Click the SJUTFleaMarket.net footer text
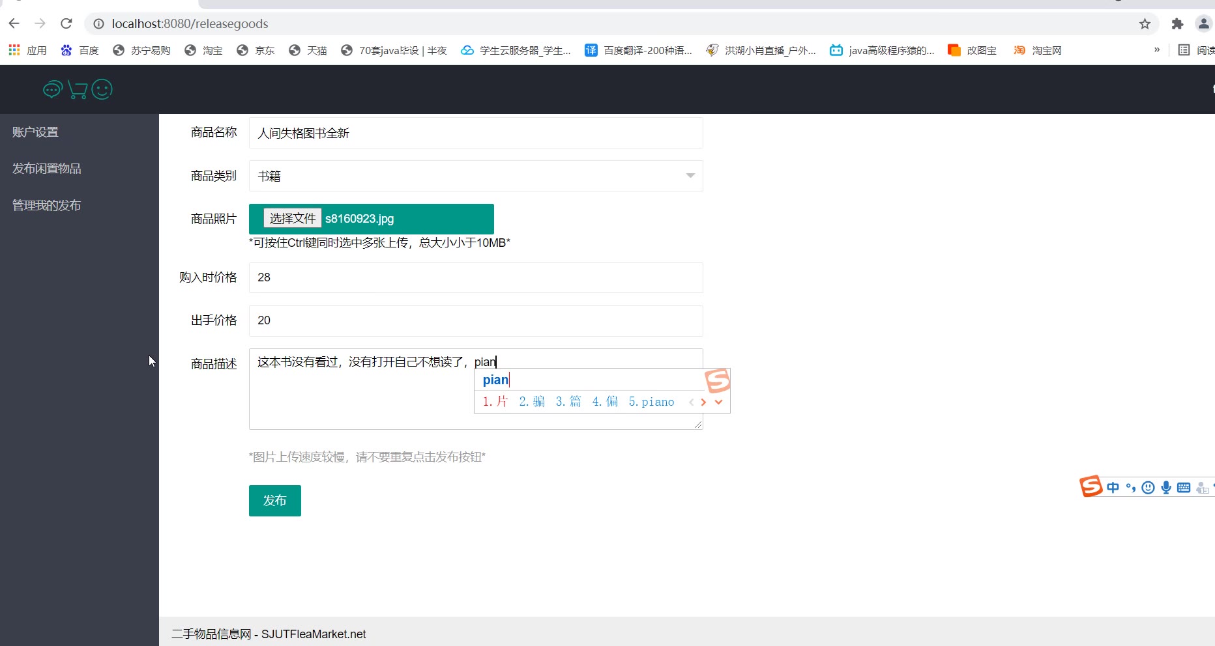This screenshot has width=1215, height=646. (314, 634)
